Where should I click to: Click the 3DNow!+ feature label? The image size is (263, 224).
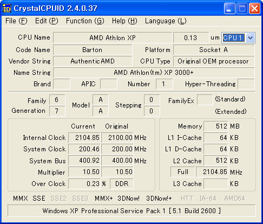159,199
